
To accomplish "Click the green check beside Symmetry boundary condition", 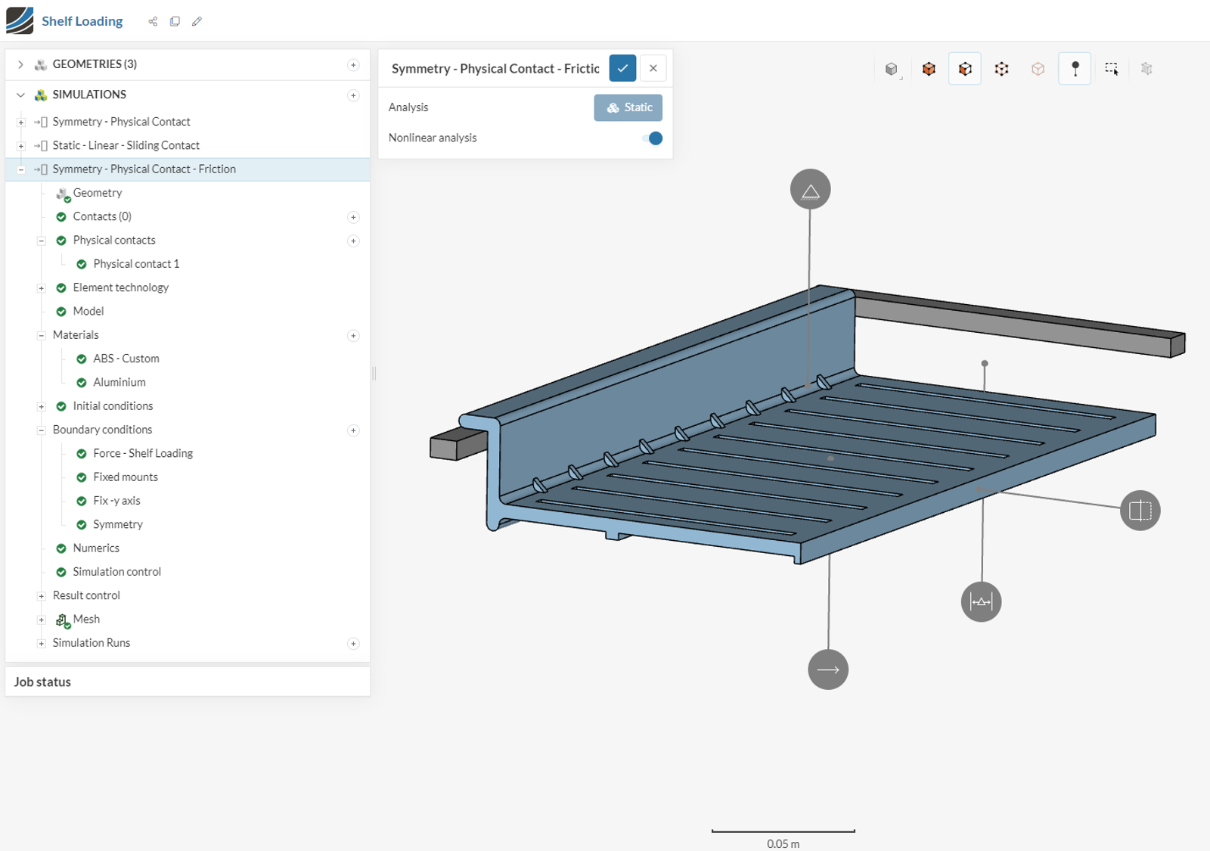I will pos(82,524).
